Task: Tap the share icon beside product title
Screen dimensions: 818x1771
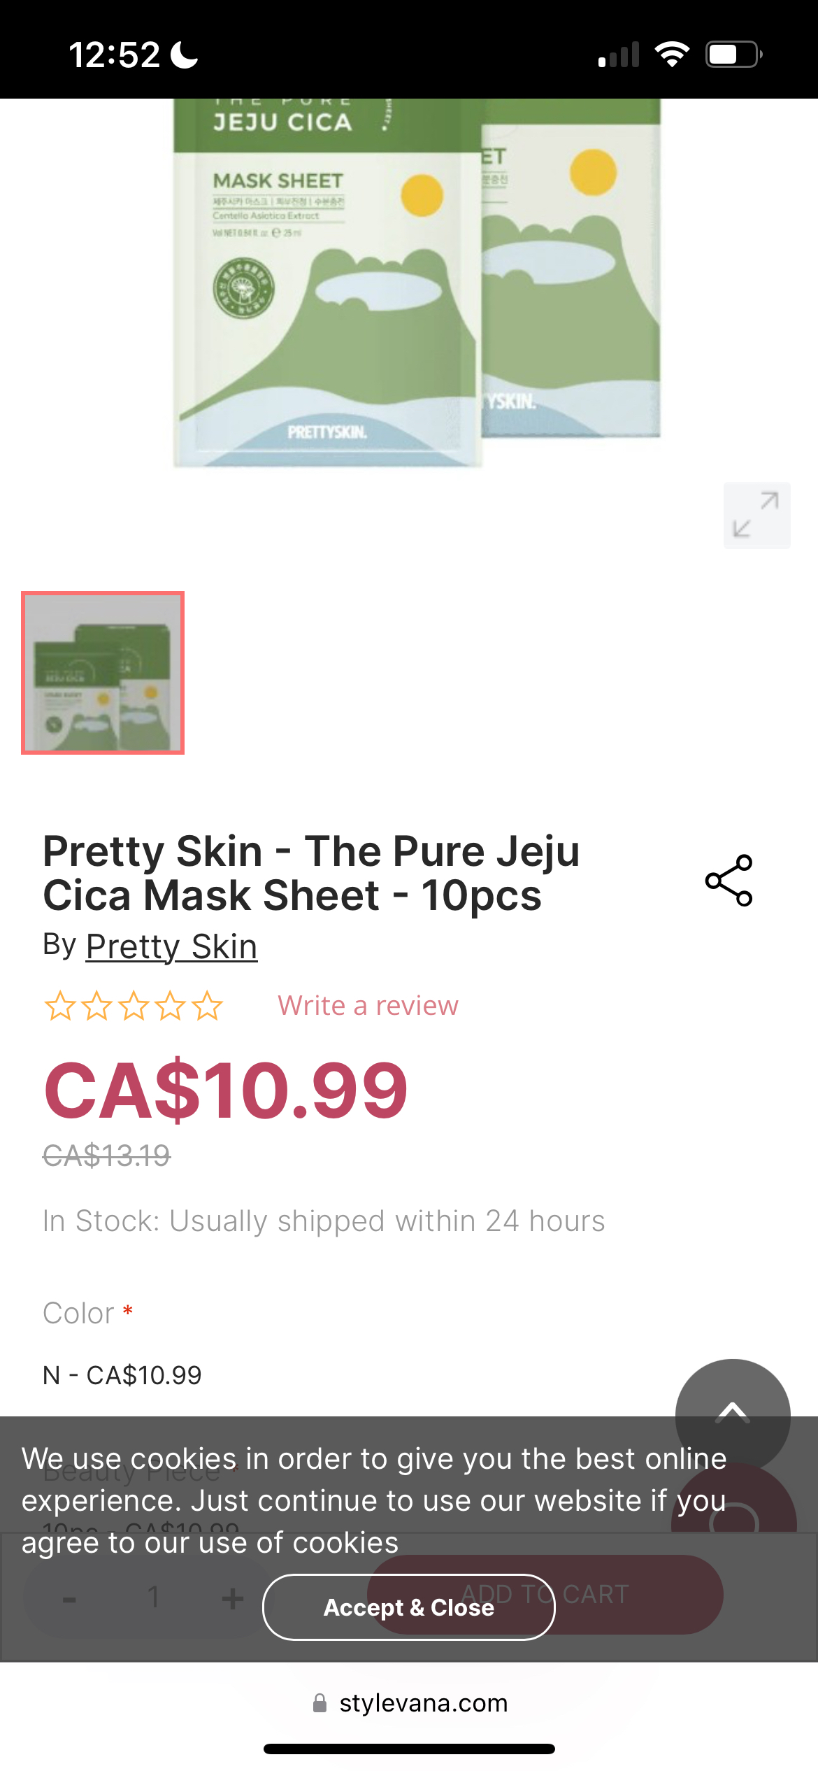Action: tap(729, 881)
